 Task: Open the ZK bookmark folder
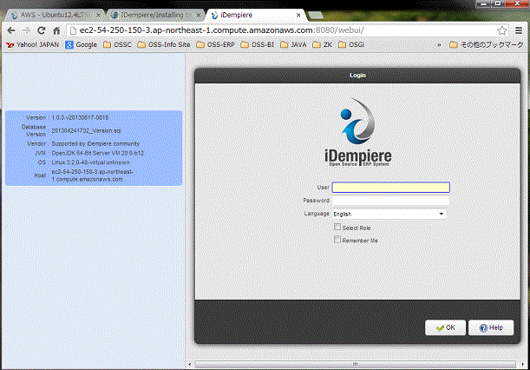coord(323,44)
